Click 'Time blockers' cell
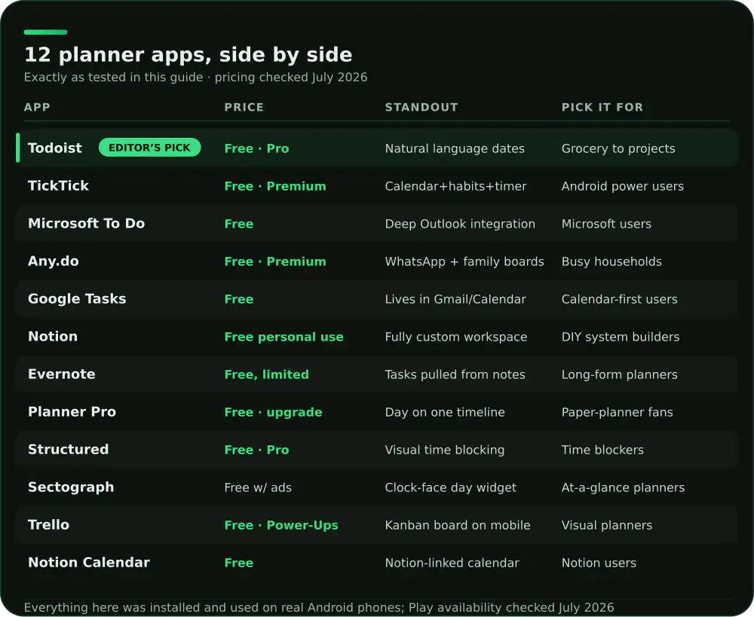754x617 pixels. (602, 450)
